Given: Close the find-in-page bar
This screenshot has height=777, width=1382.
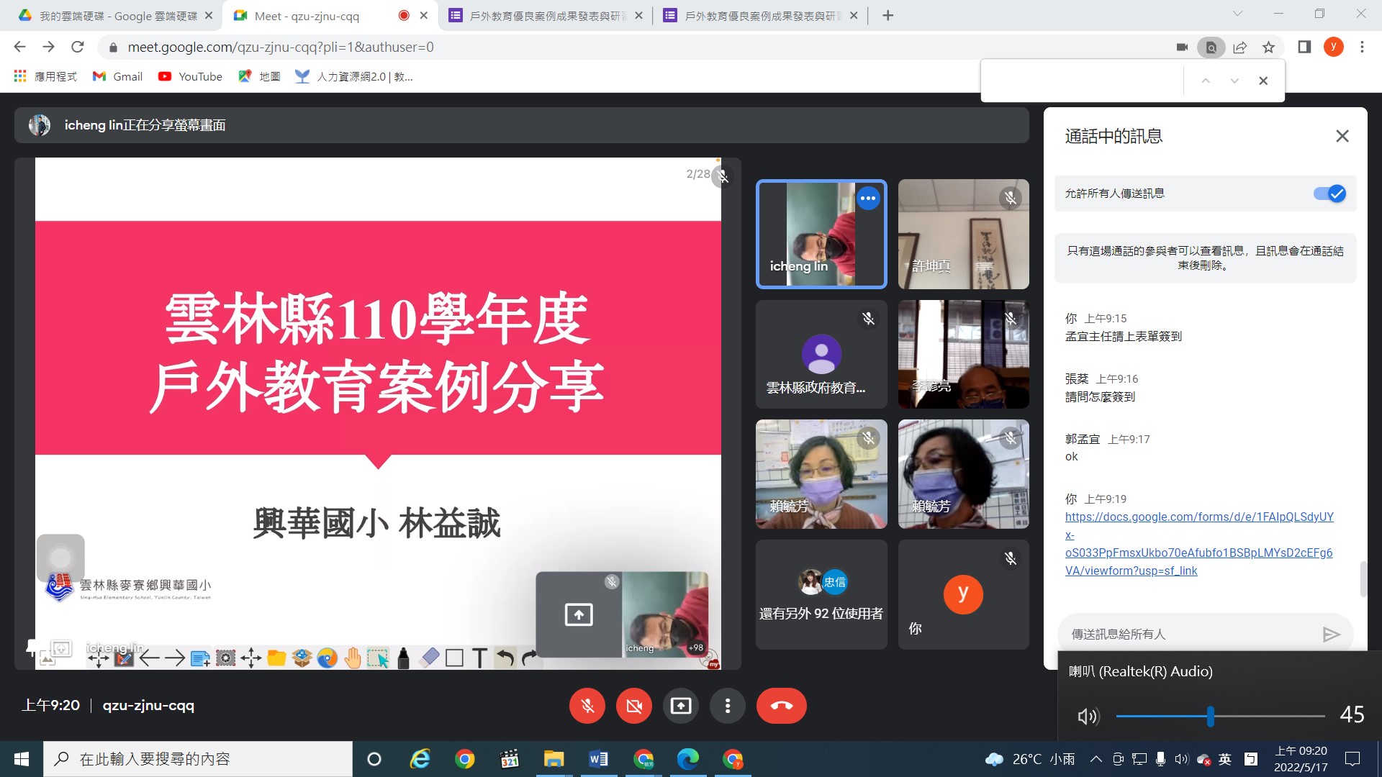Looking at the screenshot, I should pos(1263,81).
